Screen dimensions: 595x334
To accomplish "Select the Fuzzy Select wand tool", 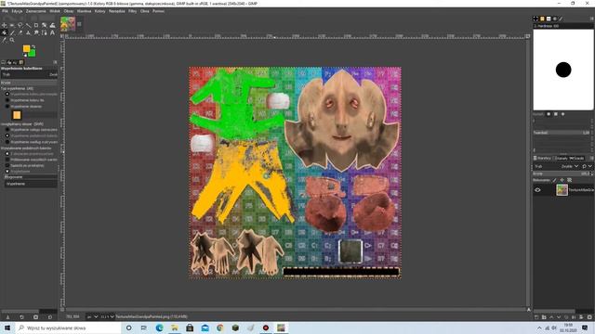I will (x=28, y=25).
